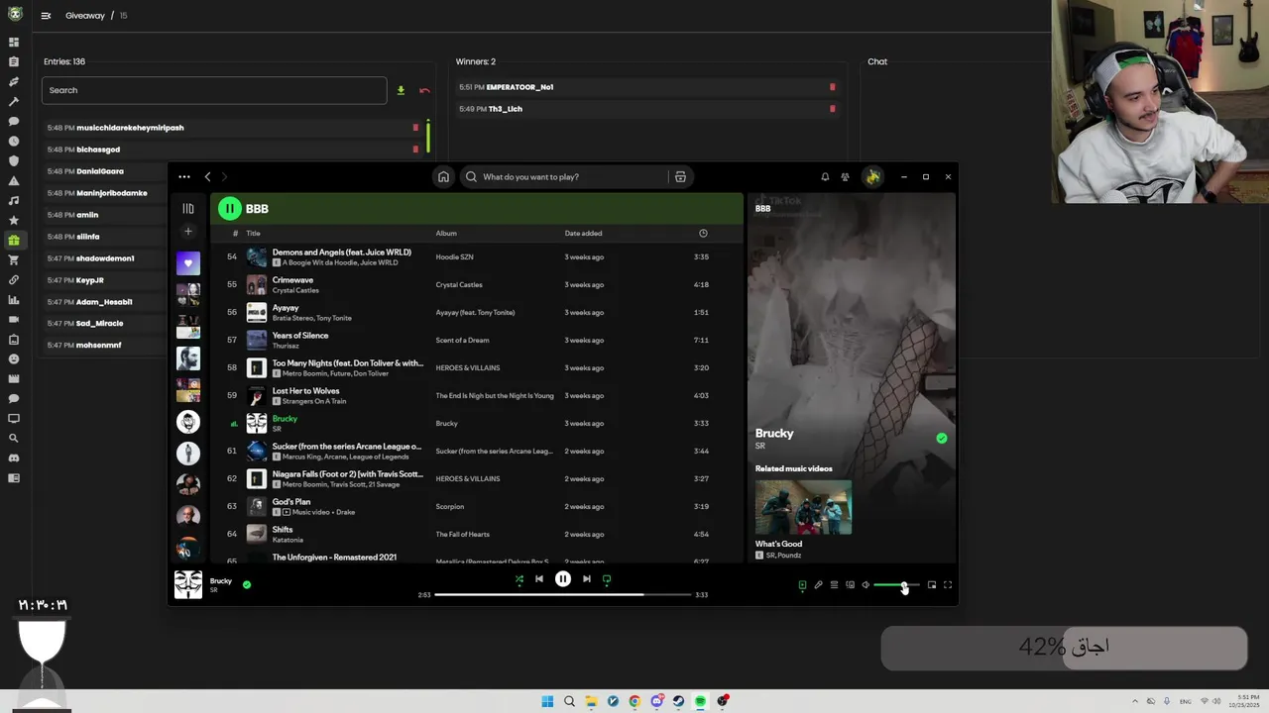
Task: Open the shopping cart sidebar icon
Action: point(14,260)
